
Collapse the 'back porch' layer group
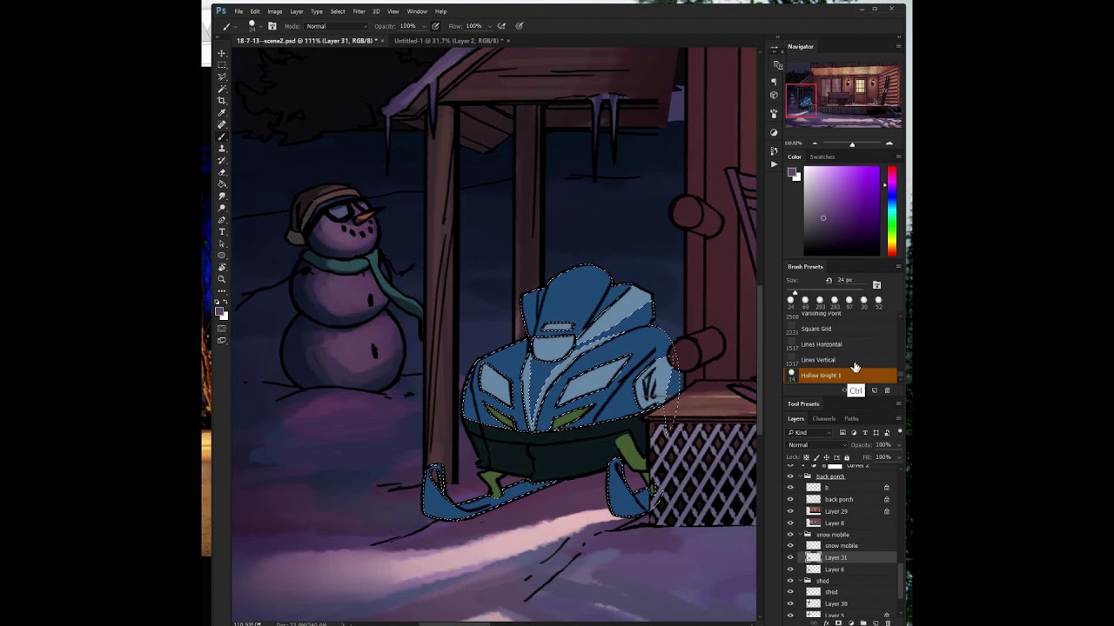point(800,476)
